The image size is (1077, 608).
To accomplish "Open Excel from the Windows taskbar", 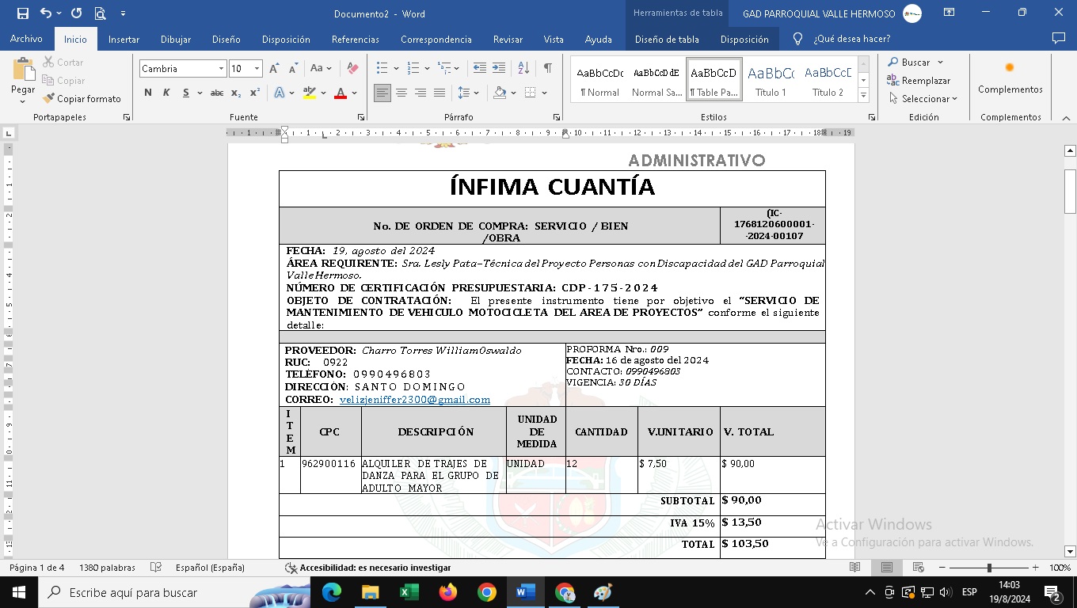I will click(409, 592).
